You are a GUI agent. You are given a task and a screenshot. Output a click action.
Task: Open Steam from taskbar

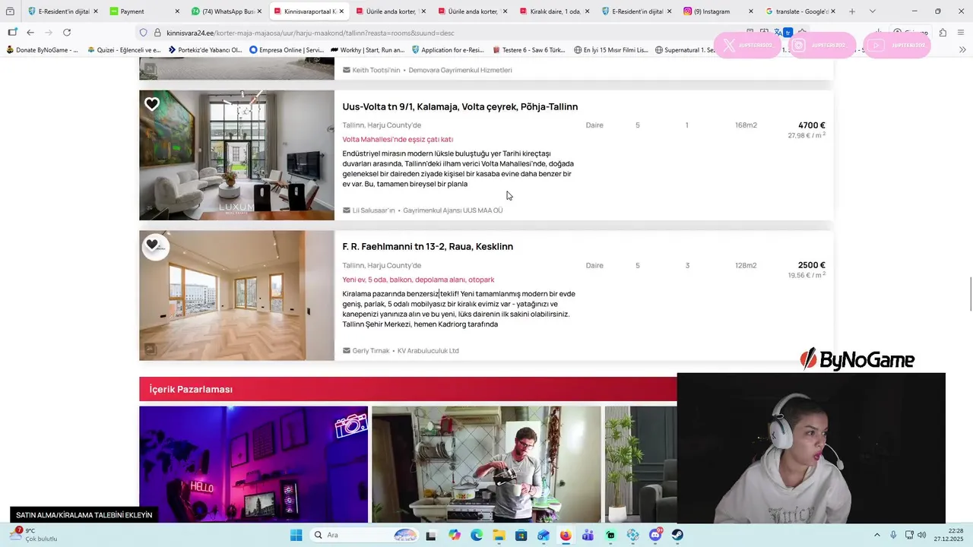(677, 535)
